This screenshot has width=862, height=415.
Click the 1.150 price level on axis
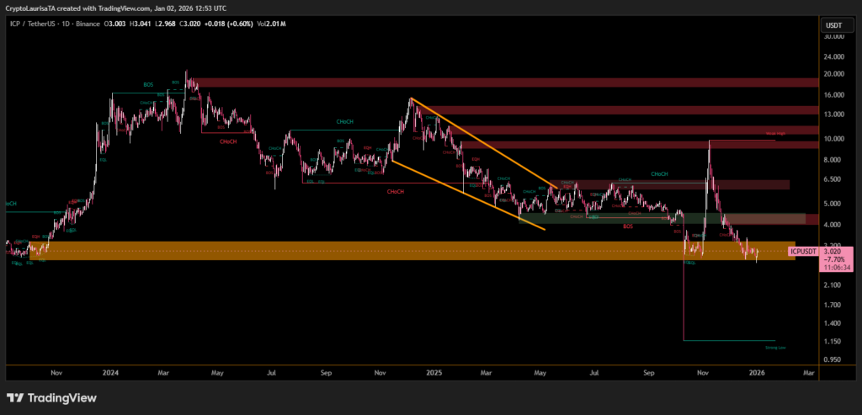[833, 341]
